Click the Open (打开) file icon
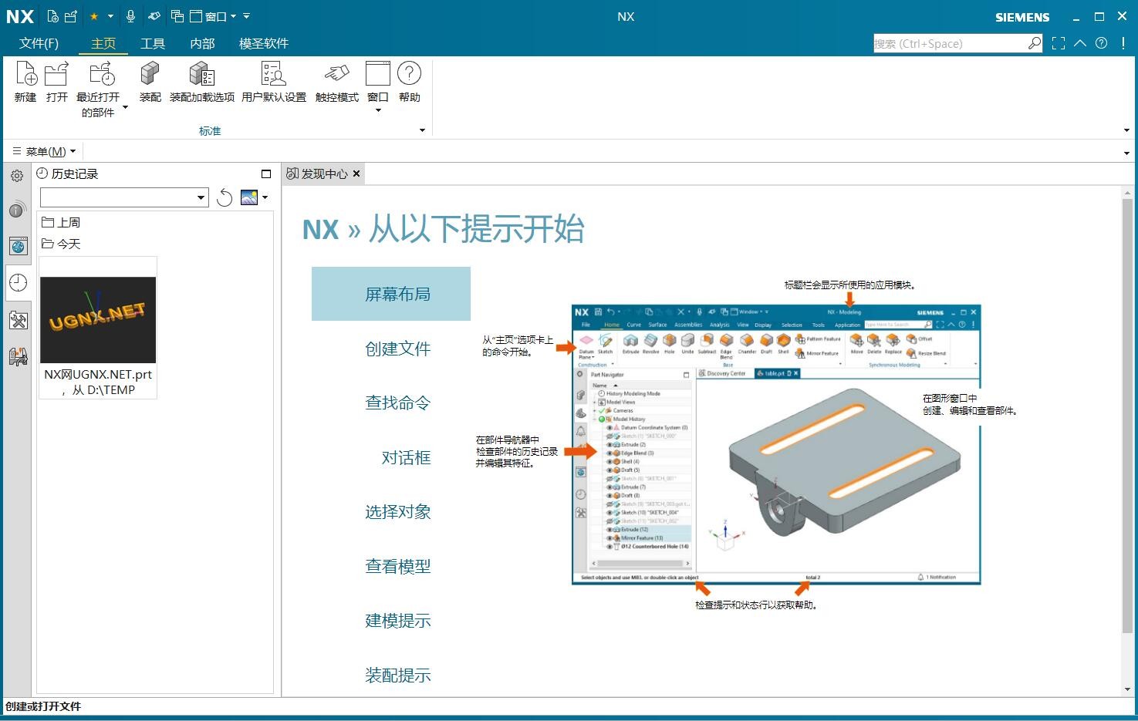 pyautogui.click(x=57, y=74)
